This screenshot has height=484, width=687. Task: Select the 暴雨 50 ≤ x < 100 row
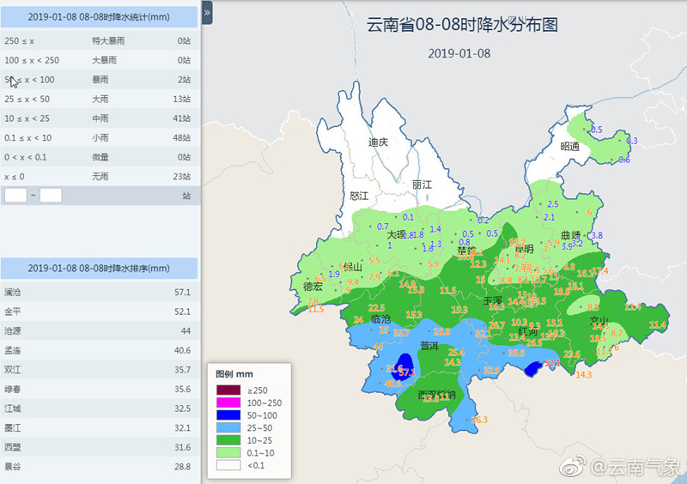(99, 80)
